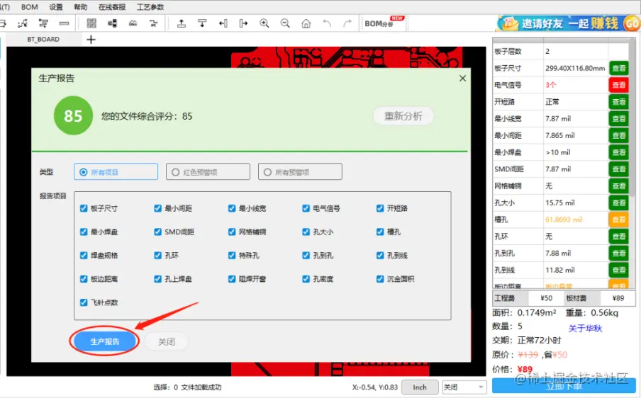Open the 关于华秋 link

[x=585, y=328]
